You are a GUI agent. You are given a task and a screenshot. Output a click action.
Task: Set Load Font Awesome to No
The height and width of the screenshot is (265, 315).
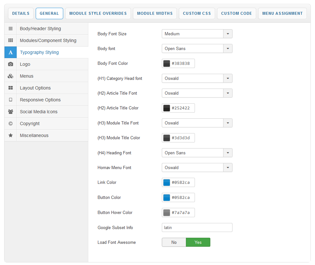click(174, 242)
